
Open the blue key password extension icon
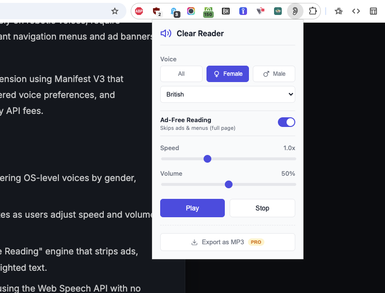(x=243, y=11)
